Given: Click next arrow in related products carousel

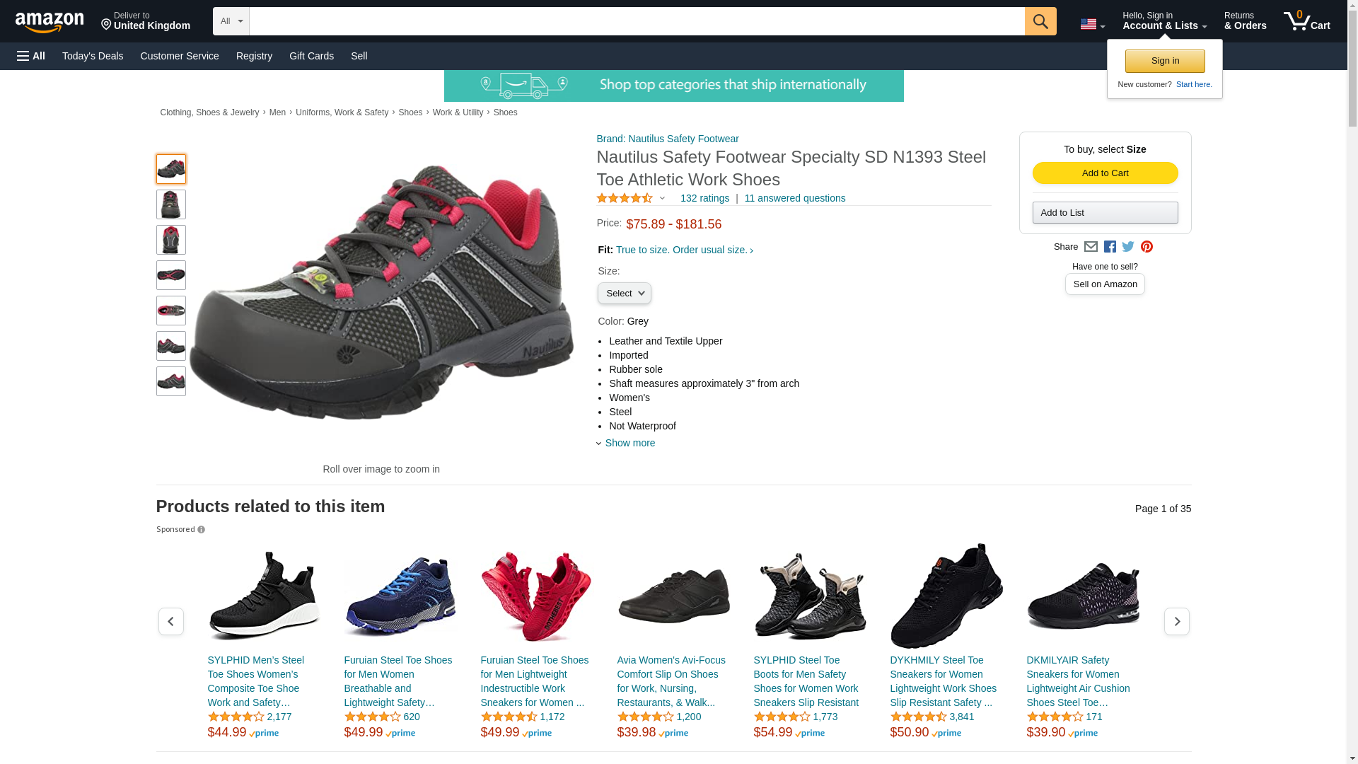Looking at the screenshot, I should (x=1176, y=621).
